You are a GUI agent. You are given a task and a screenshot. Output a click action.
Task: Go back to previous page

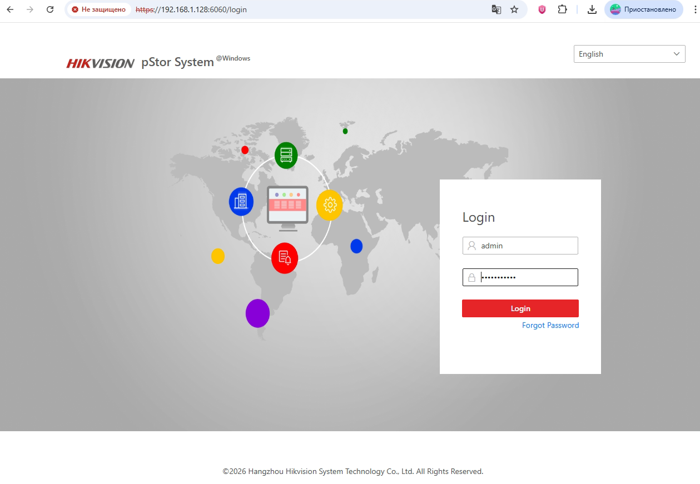pos(10,9)
